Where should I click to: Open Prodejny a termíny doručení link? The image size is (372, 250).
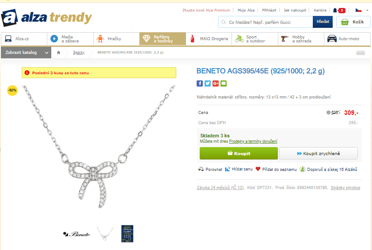coord(253,141)
